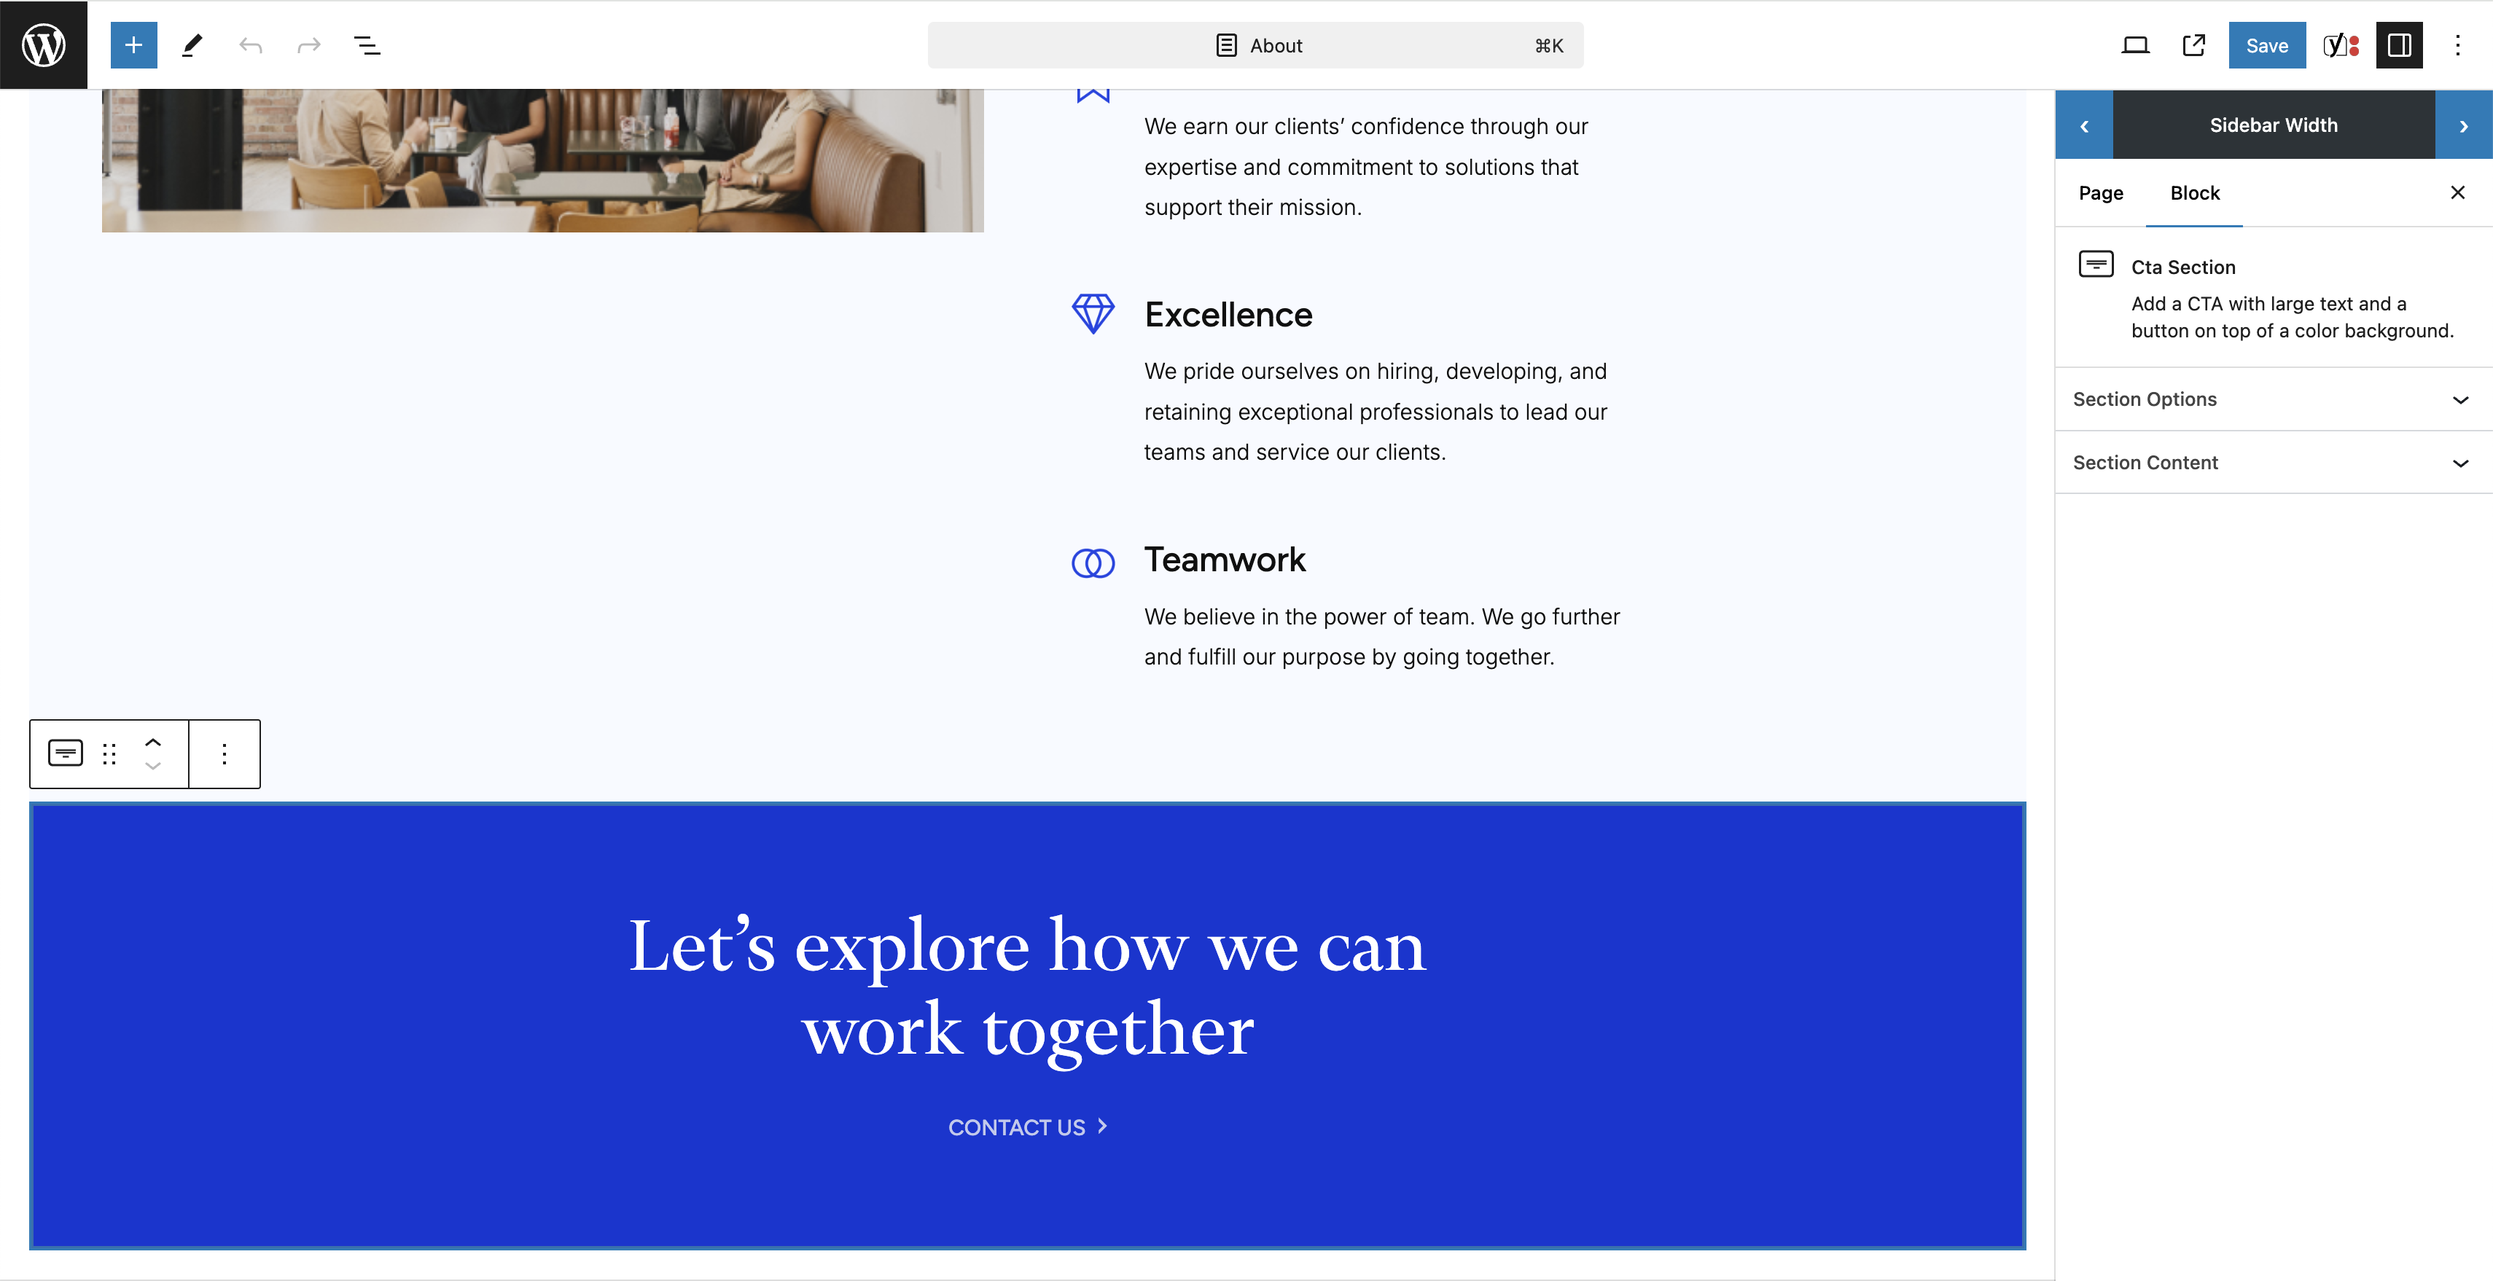Click the Settings sidebar toggle icon
Screen dimensions: 2493x1281
[x=2400, y=44]
